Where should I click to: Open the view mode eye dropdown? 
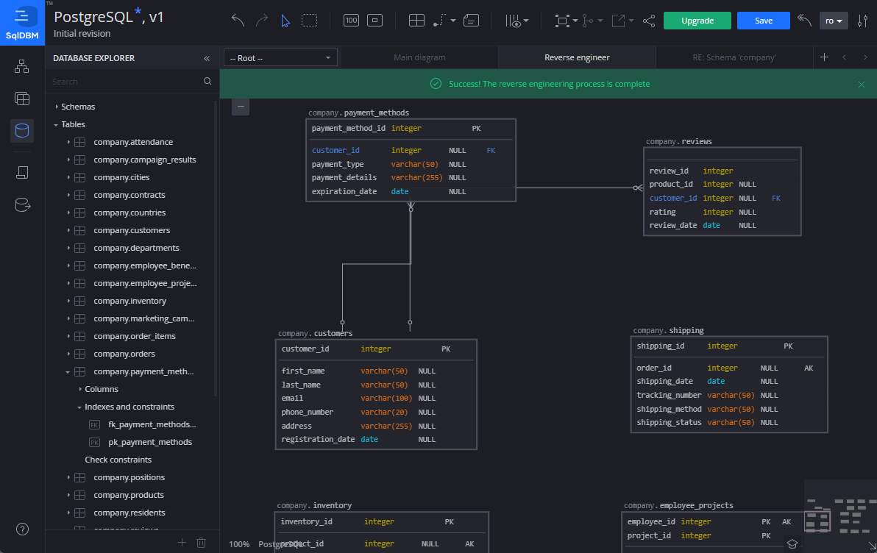[516, 21]
